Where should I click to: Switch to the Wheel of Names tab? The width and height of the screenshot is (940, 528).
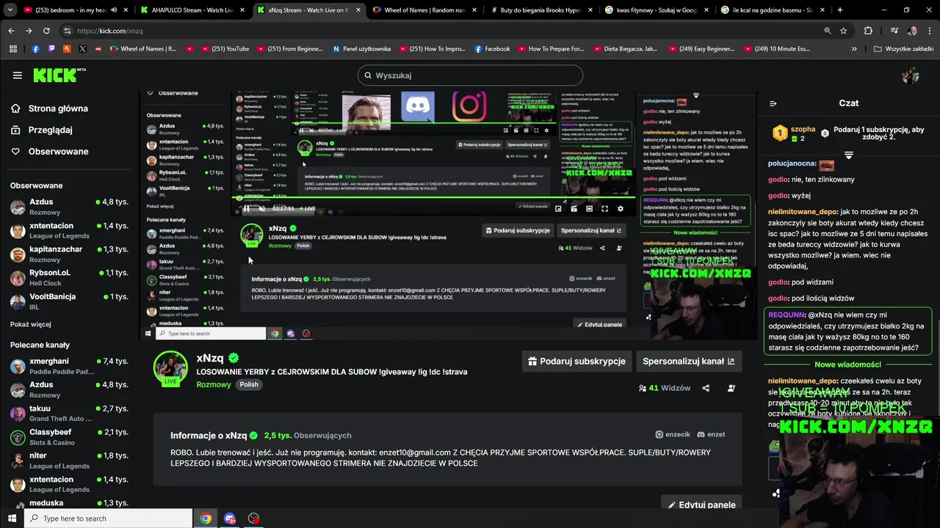(x=426, y=10)
